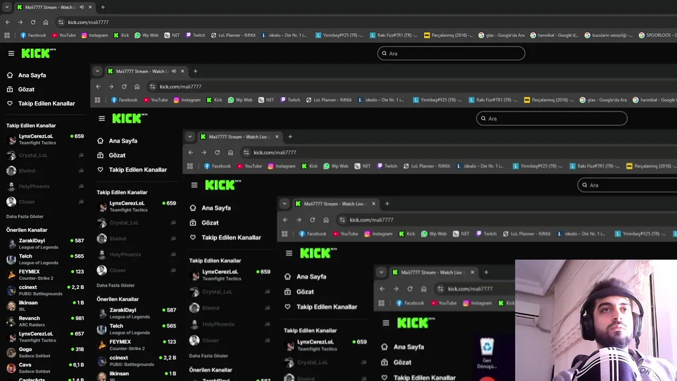Open the Twitch bookmark in outermost bookmarks bar
Viewport: 677px width, 381px height.
[195, 35]
